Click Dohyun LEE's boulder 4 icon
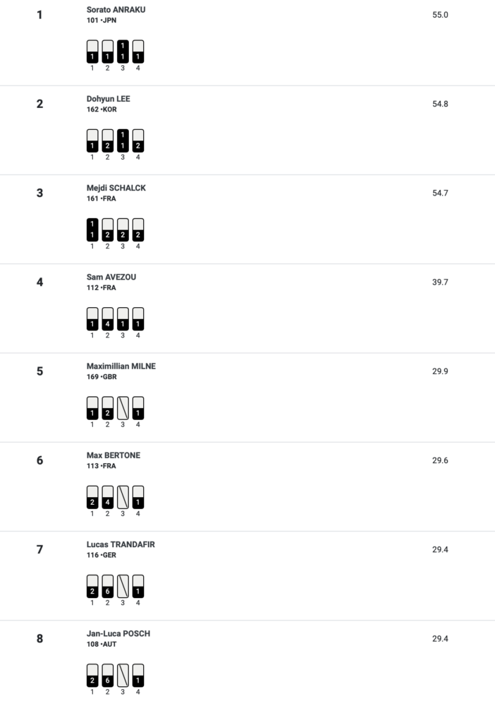 coord(138,140)
